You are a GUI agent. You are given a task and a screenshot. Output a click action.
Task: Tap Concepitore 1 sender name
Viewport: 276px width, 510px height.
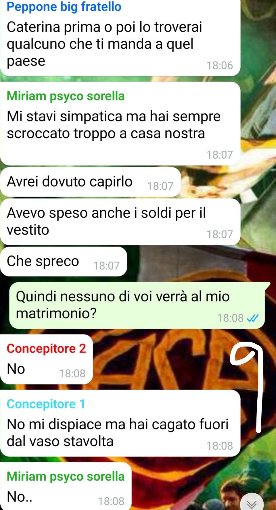click(x=46, y=404)
